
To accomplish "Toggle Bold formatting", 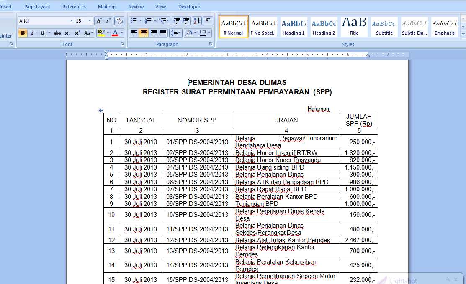I will [23, 33].
